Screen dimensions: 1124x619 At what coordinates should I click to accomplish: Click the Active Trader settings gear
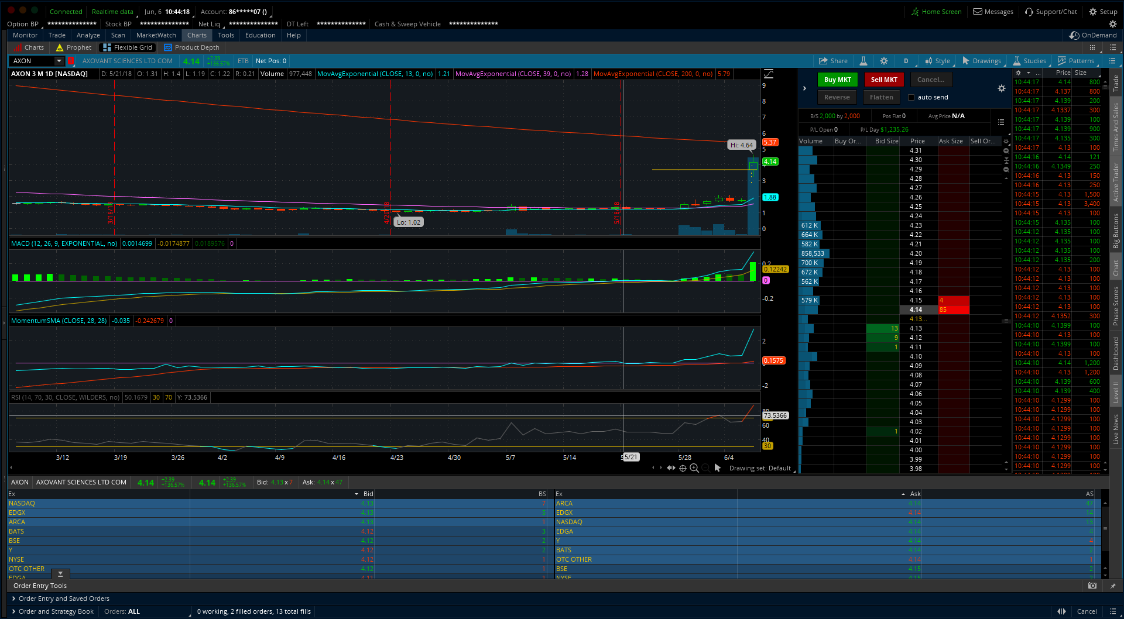(x=1002, y=88)
